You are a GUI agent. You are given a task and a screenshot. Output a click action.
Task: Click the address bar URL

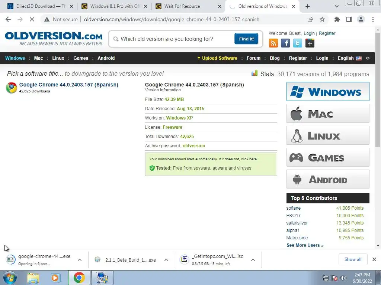pos(172,19)
